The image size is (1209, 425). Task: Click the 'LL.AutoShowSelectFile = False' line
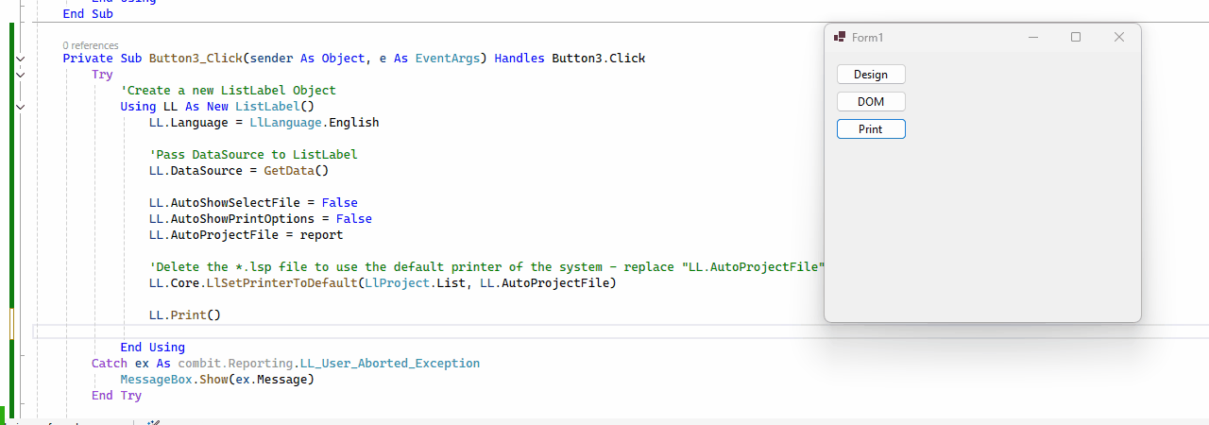click(x=253, y=203)
